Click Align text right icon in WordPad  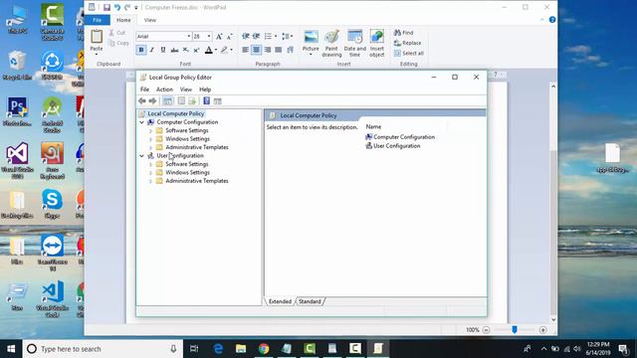pos(268,50)
